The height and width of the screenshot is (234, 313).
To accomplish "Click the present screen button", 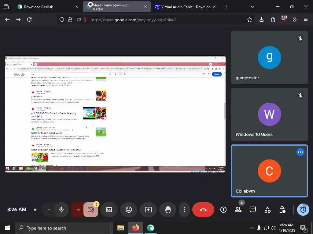I will click(148, 210).
